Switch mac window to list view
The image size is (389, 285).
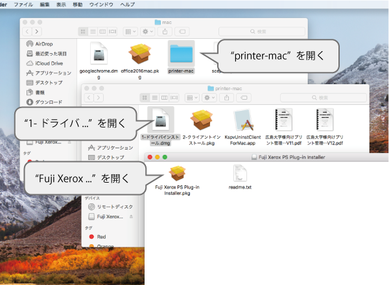93,32
